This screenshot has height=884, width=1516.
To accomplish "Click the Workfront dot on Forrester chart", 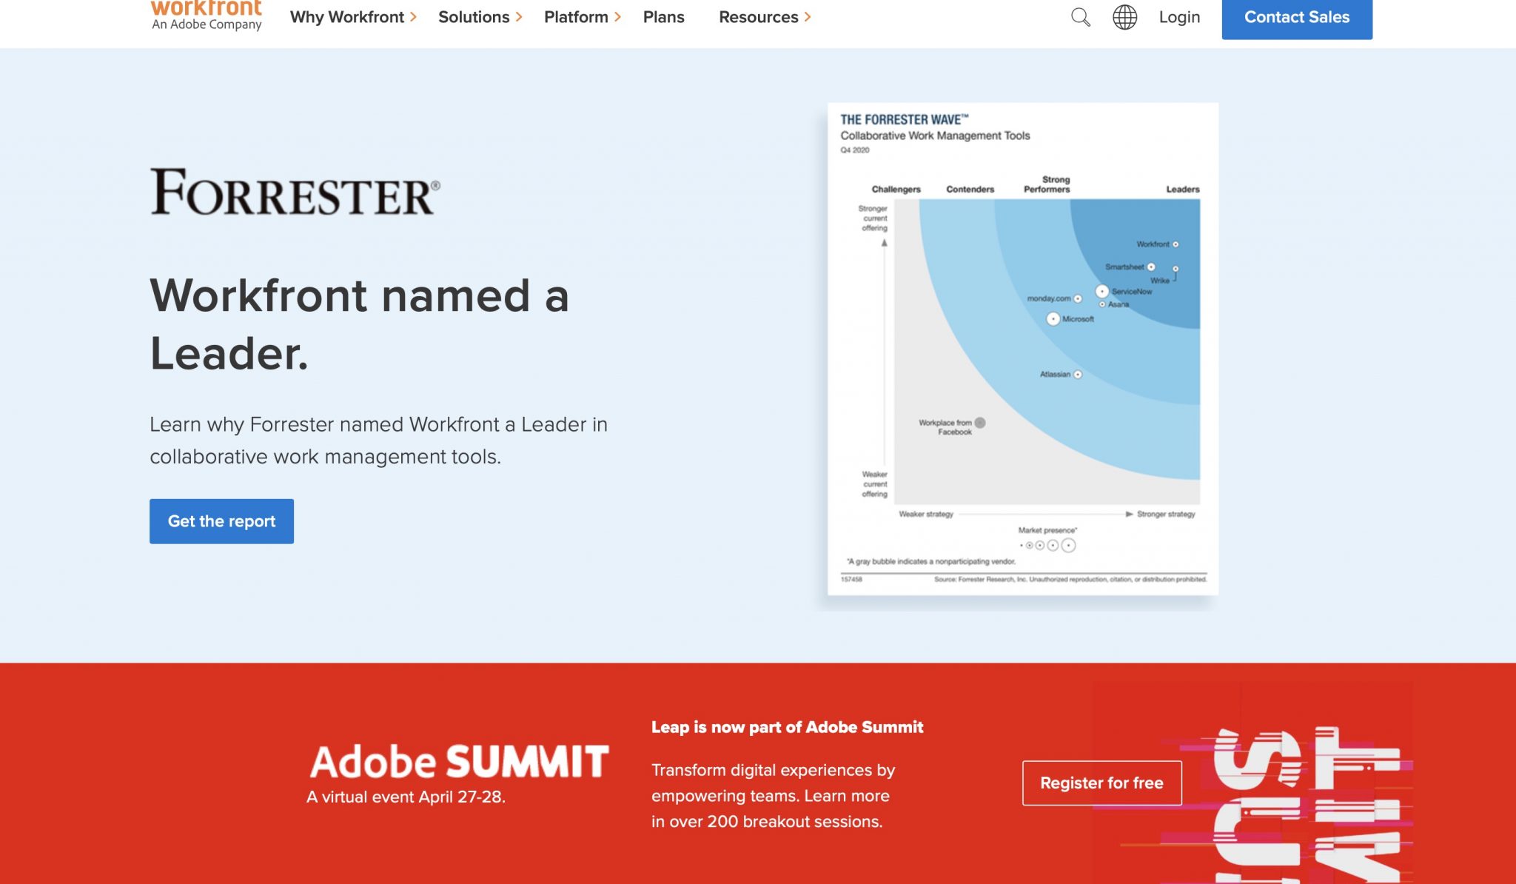I will point(1175,244).
